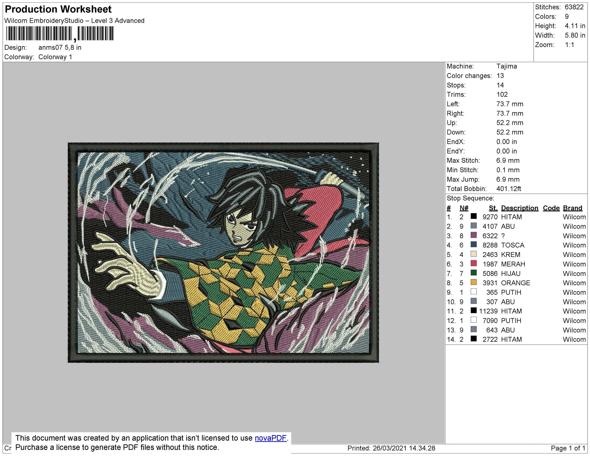
Task: Click the barcode under the worksheet title
Action: tap(59, 33)
